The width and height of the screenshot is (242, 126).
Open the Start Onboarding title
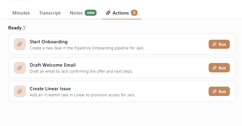point(49,42)
